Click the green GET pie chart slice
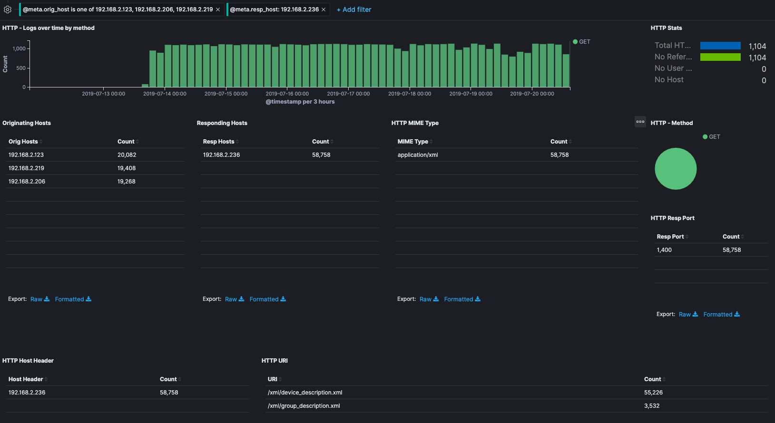Viewport: 775px width, 423px height. click(x=676, y=169)
